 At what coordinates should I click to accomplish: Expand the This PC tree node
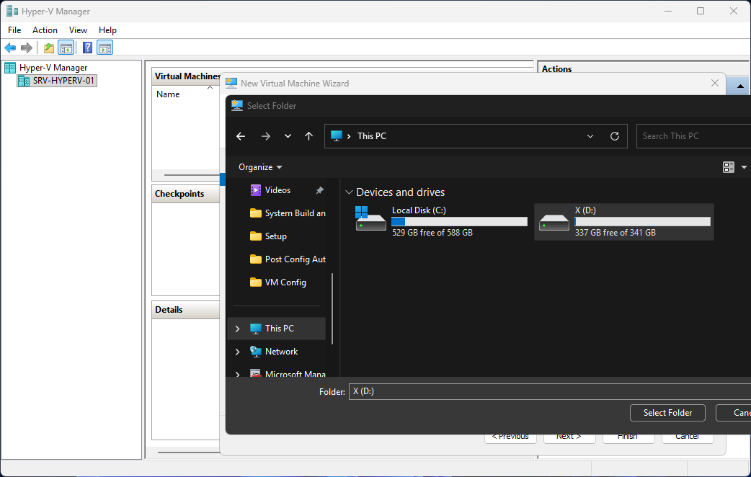click(x=237, y=329)
